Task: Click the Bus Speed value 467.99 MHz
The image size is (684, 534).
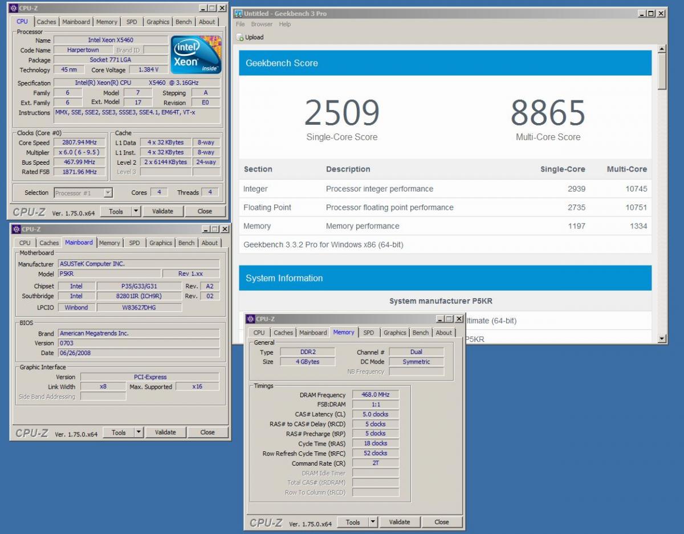Action: (x=79, y=162)
